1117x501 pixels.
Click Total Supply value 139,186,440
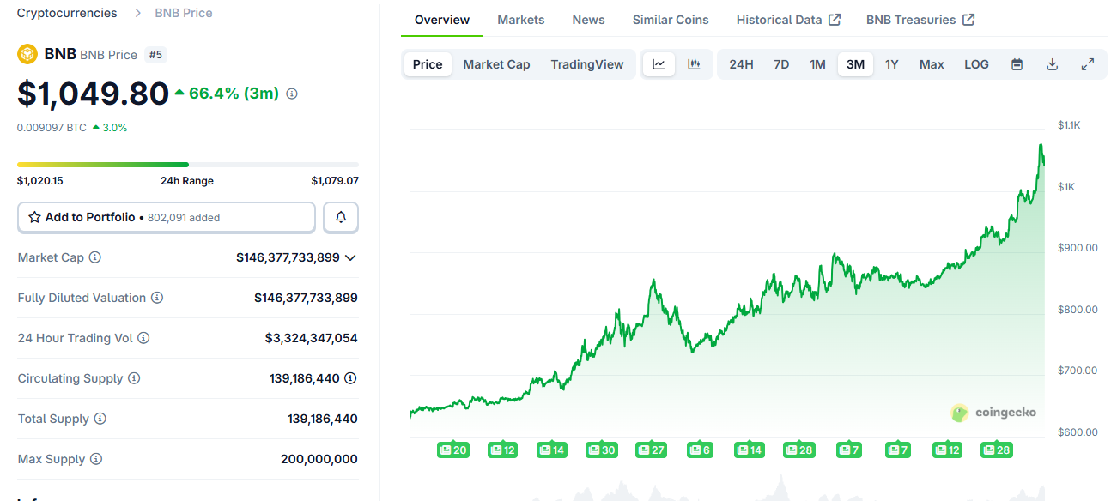323,419
